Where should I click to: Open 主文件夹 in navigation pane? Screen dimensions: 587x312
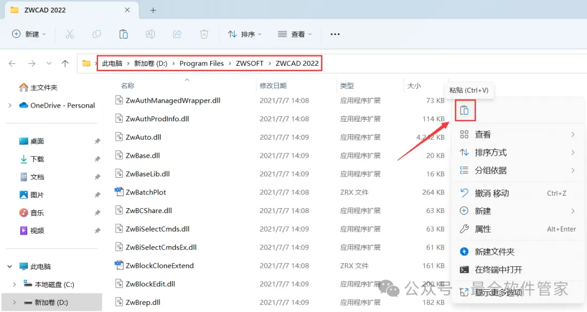click(x=38, y=88)
